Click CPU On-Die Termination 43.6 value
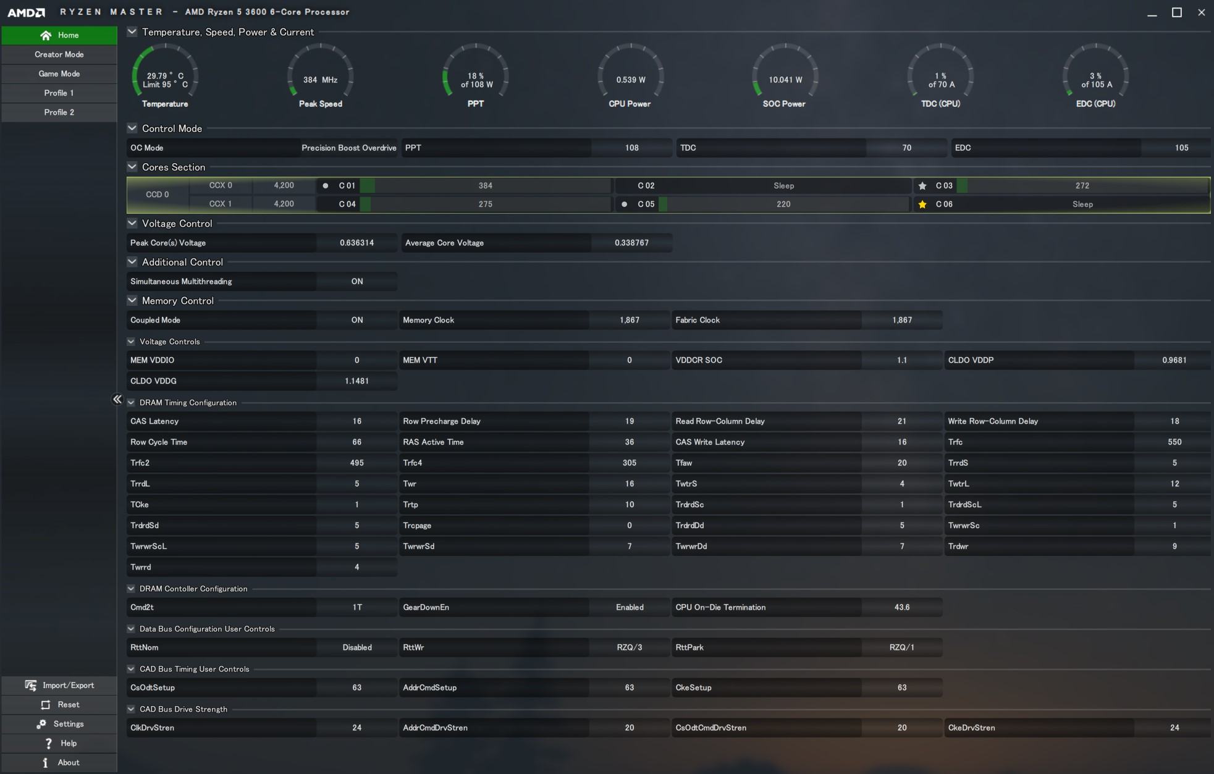Viewport: 1214px width, 774px height. tap(902, 607)
